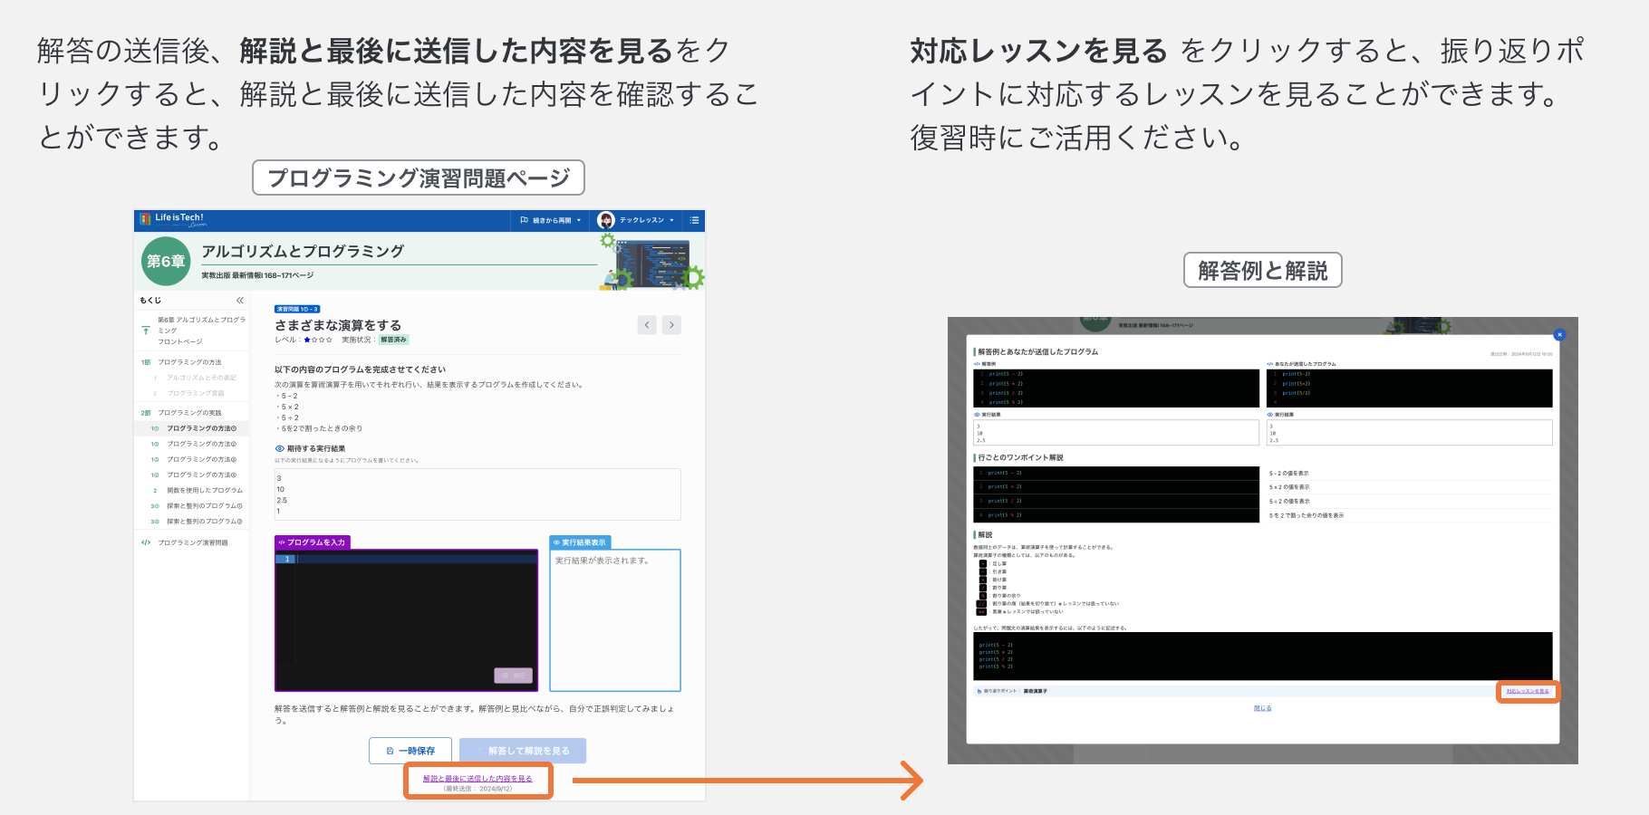Screen dimensions: 1649x815
Task: Collapse the もくじ sidebar with double chevron
Action: [240, 301]
